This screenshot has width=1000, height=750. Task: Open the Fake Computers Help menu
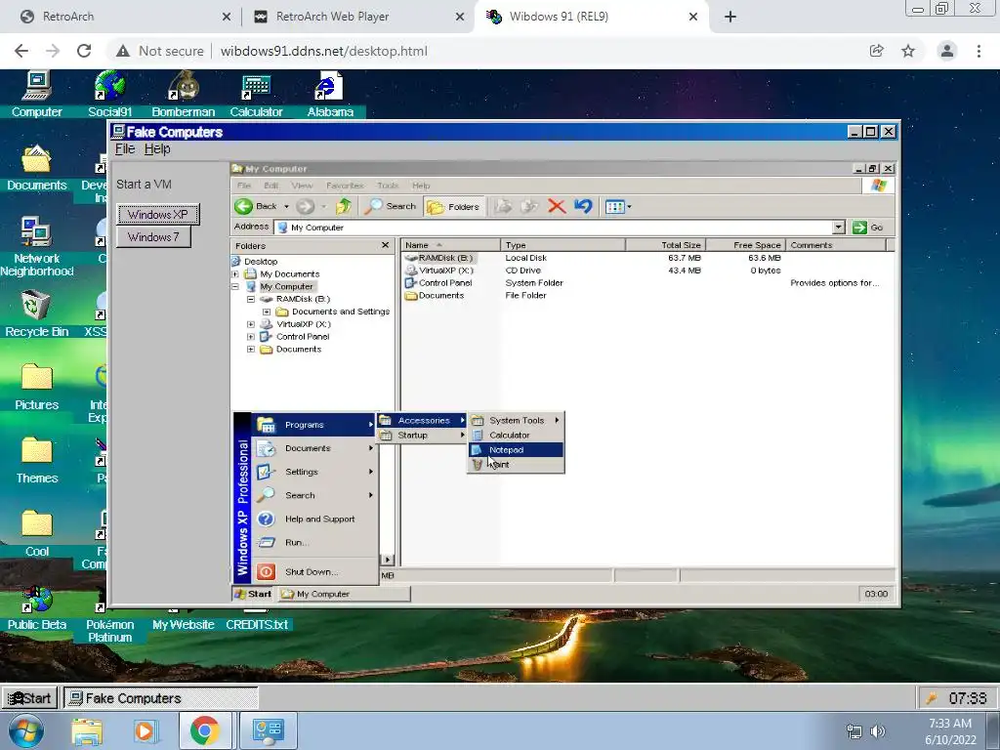click(157, 148)
